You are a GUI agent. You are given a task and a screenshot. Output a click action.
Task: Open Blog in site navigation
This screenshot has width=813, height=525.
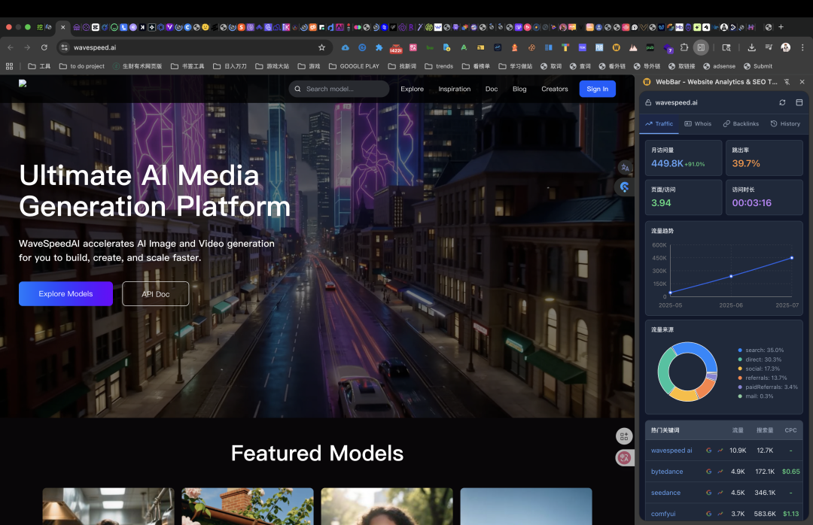tap(519, 90)
